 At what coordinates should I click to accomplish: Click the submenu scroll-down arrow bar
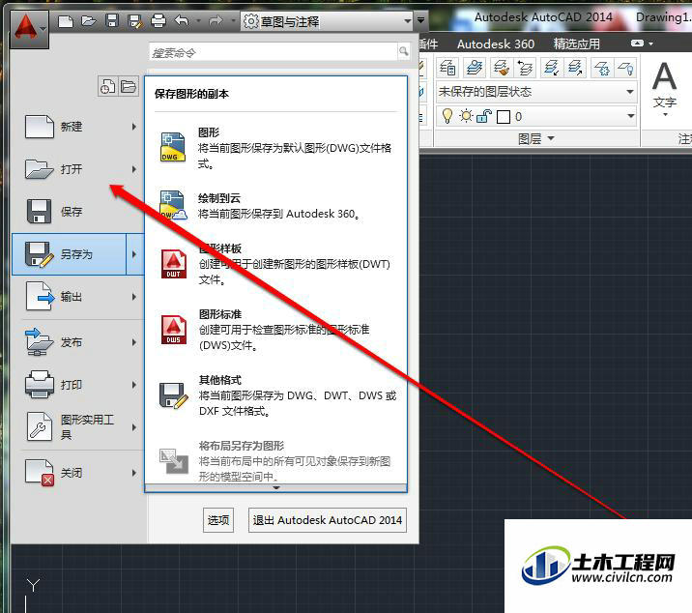(x=275, y=488)
